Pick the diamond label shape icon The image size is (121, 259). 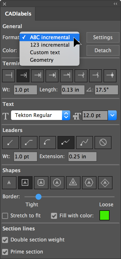click(x=105, y=183)
